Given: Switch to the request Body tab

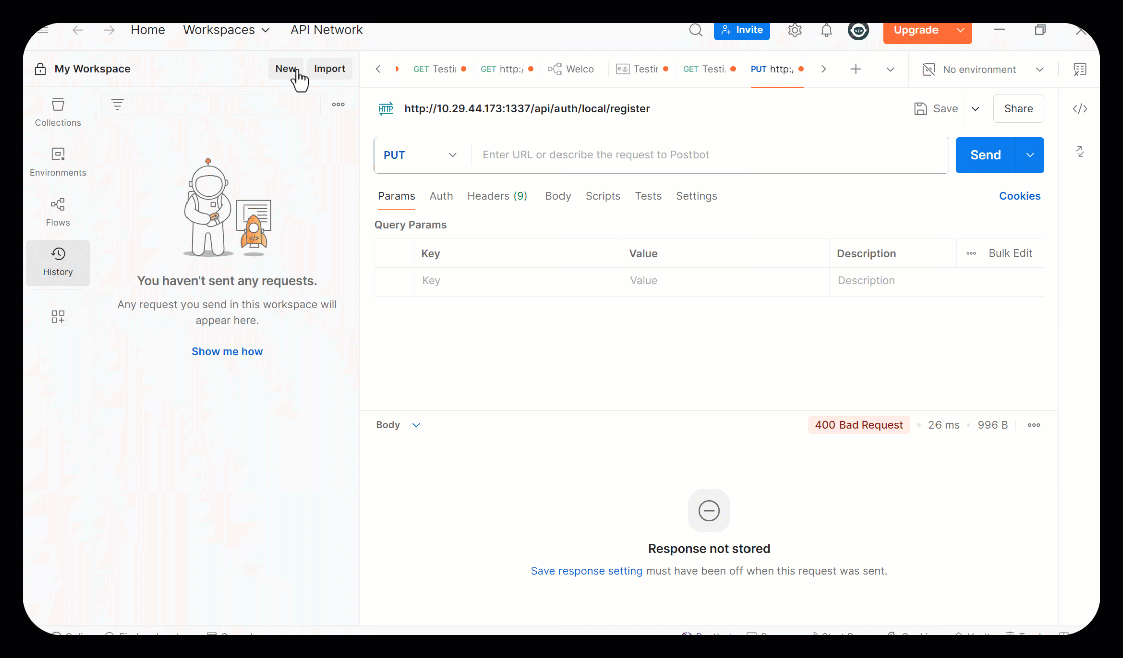Looking at the screenshot, I should [557, 196].
